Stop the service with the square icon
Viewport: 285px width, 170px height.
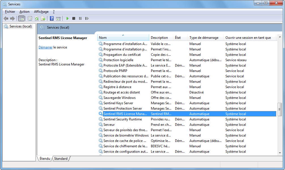point(74,18)
